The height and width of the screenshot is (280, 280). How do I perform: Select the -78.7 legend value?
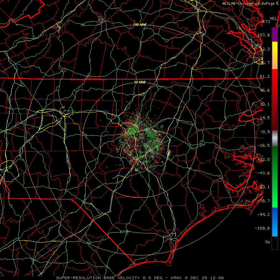coord(264,201)
